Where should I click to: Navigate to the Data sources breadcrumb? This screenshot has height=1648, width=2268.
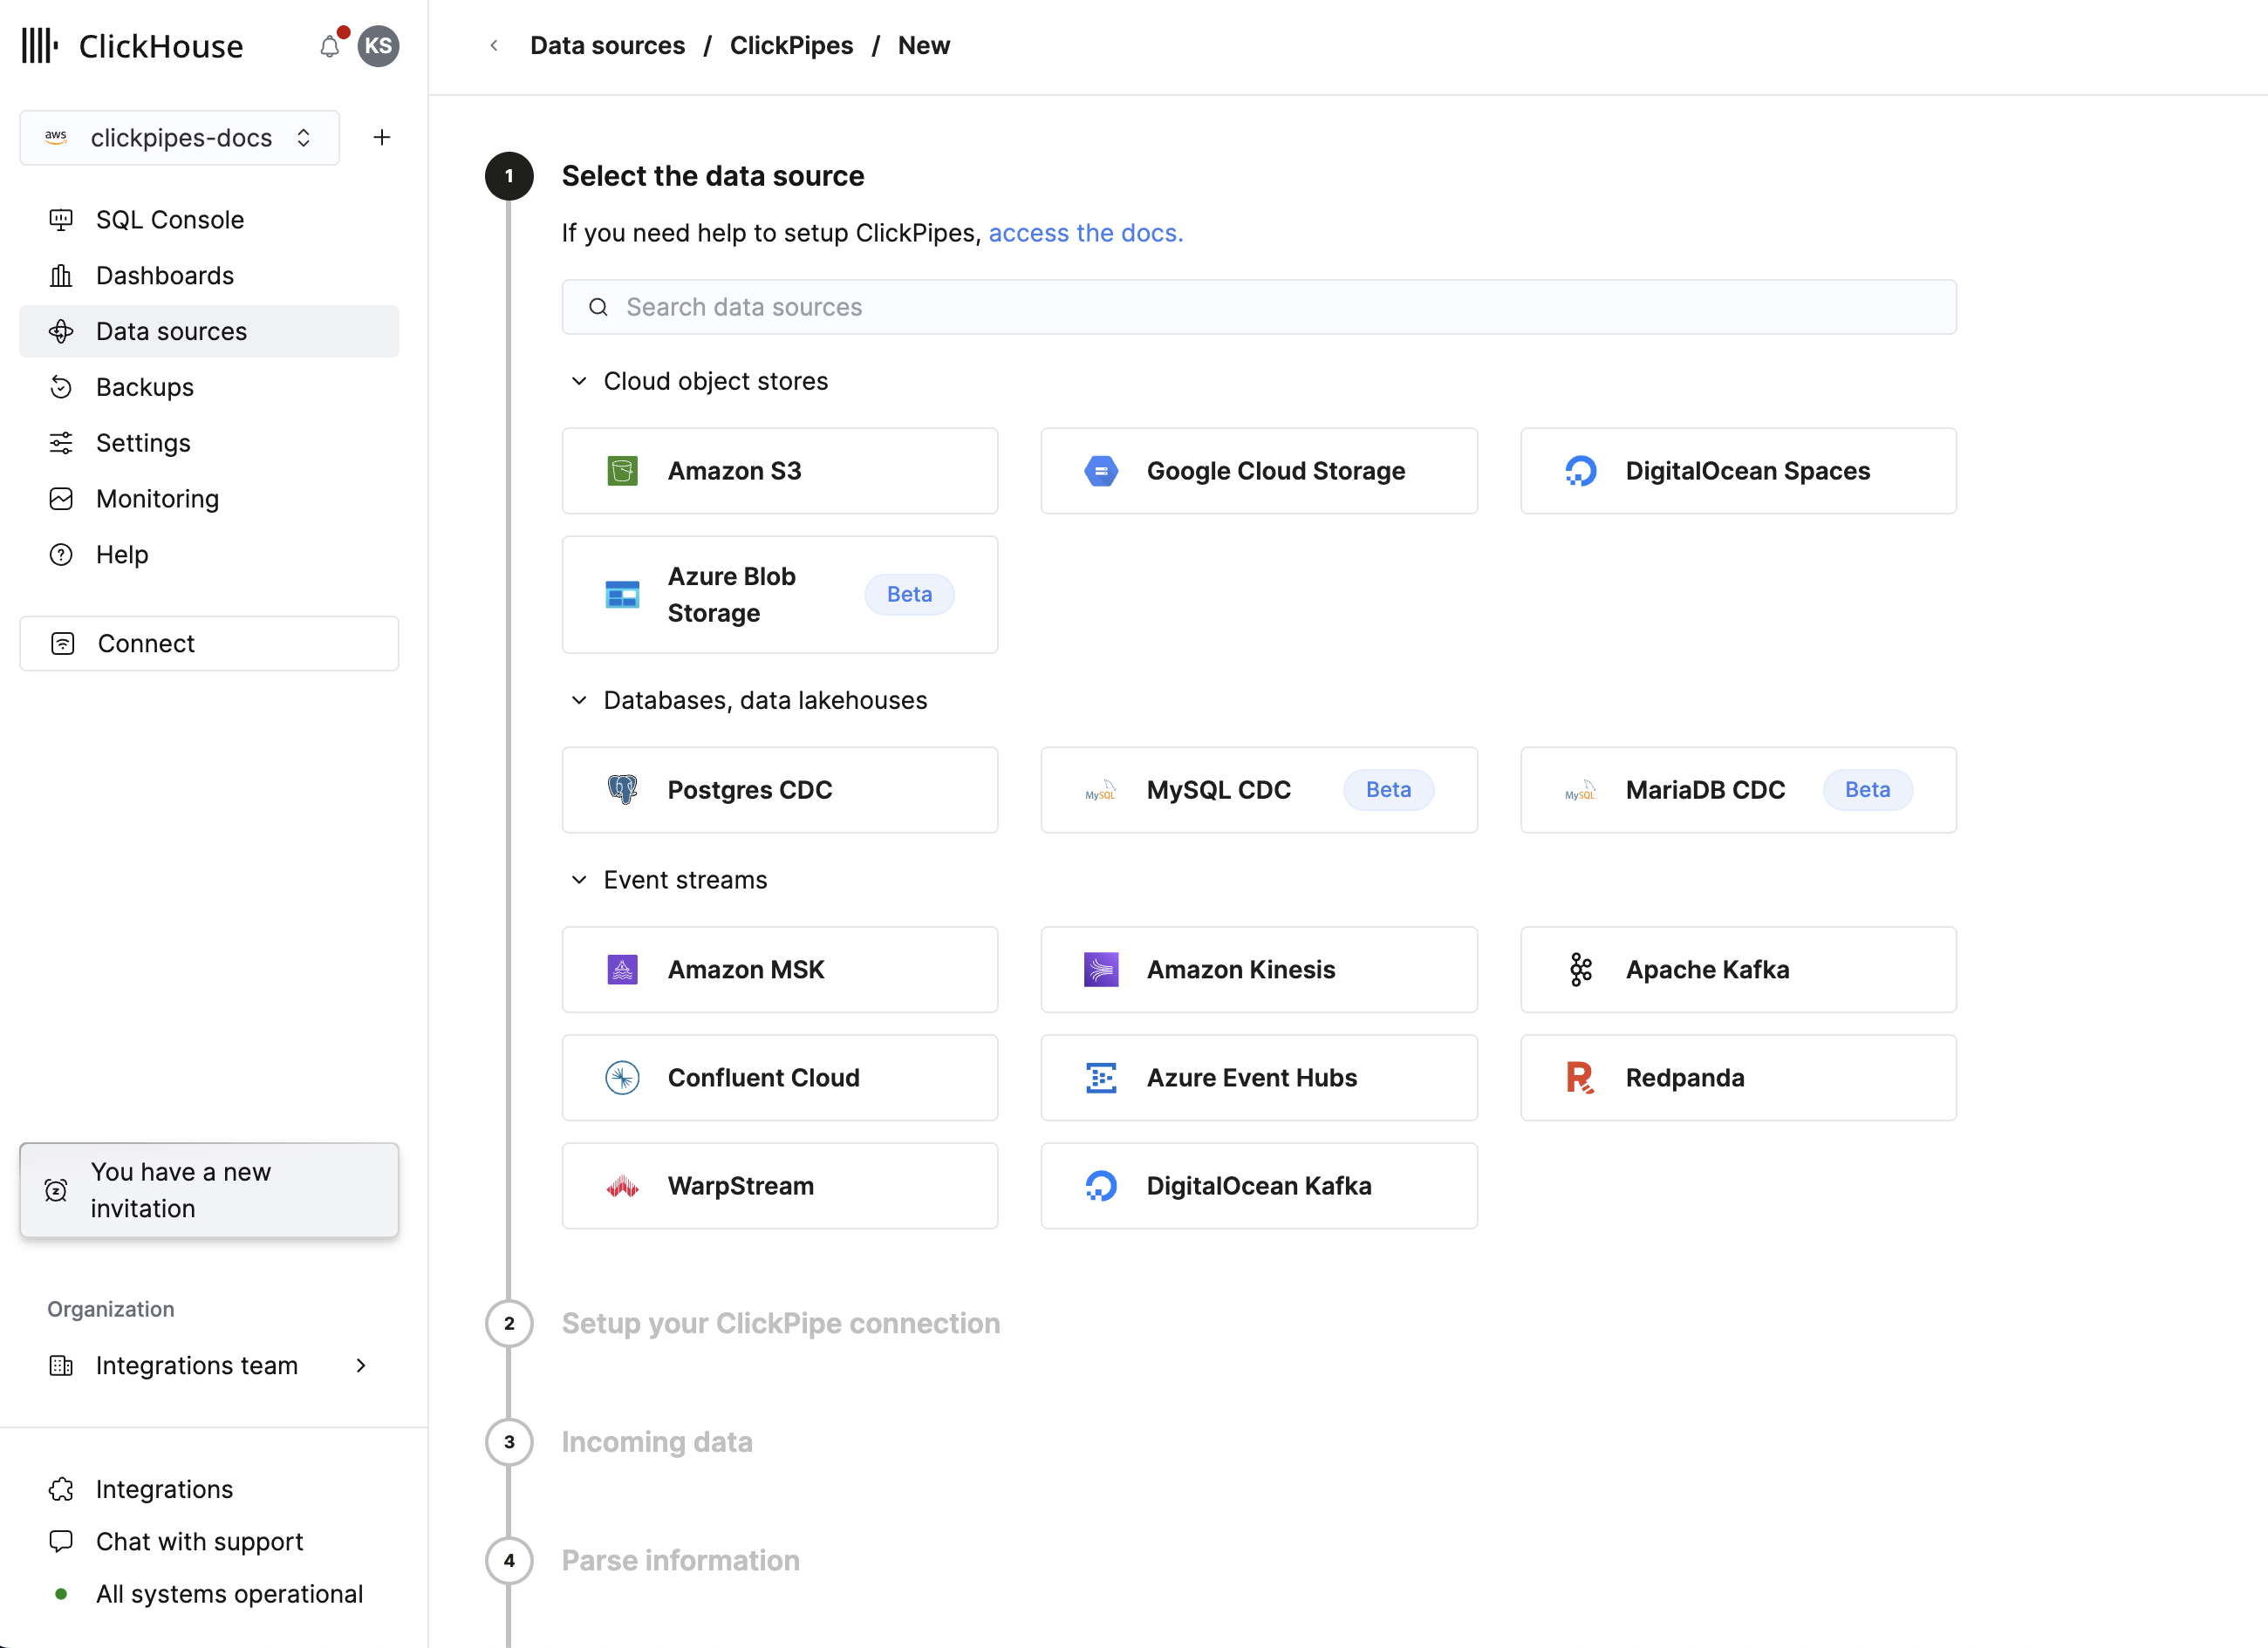click(607, 45)
